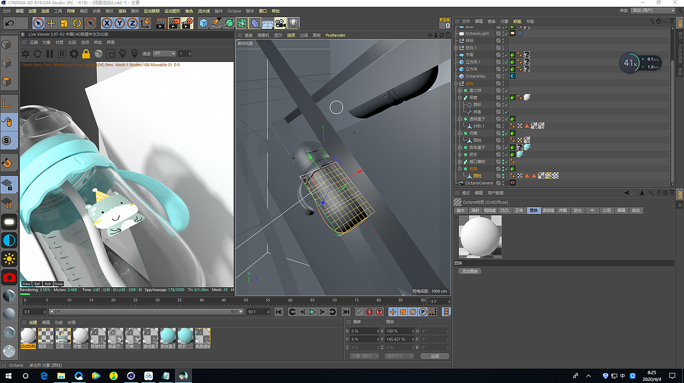
Task: Click the 应用 button in coordinates panel
Action: pyautogui.click(x=434, y=356)
